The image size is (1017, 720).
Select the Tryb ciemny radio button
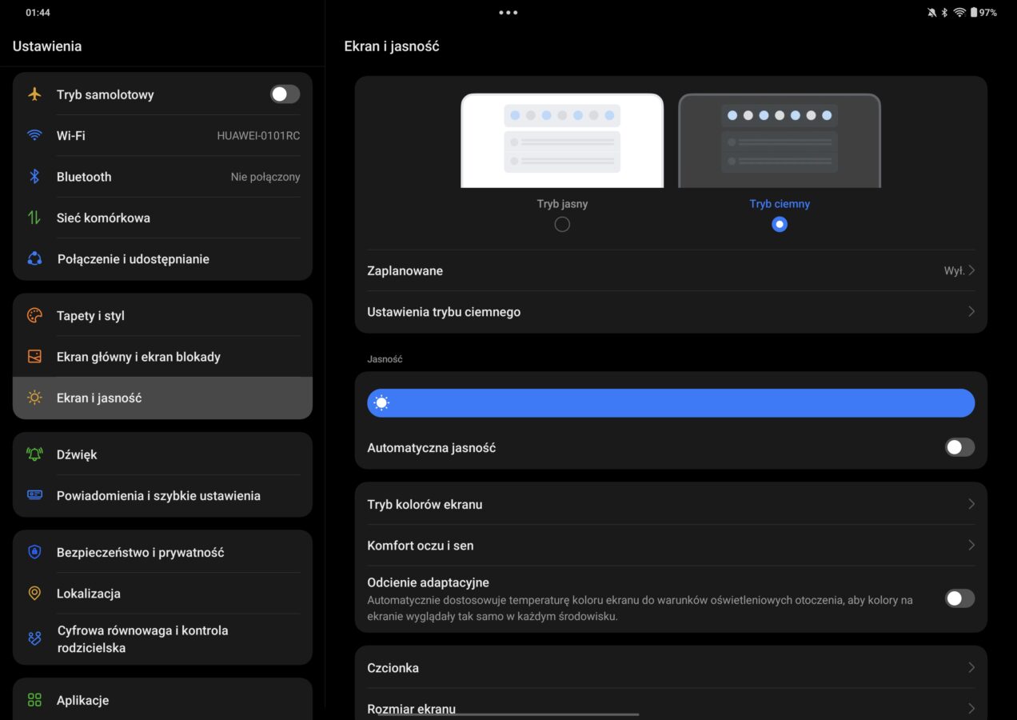point(780,225)
